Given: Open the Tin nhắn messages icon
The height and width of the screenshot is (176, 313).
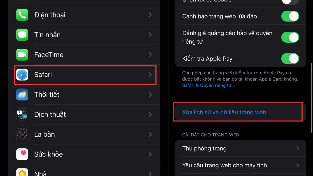Looking at the screenshot, I should (x=22, y=35).
